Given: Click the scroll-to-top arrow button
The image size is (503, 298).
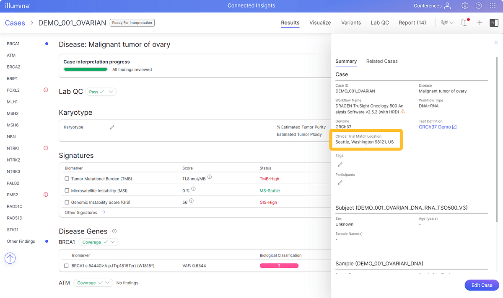Looking at the screenshot, I should point(10,258).
